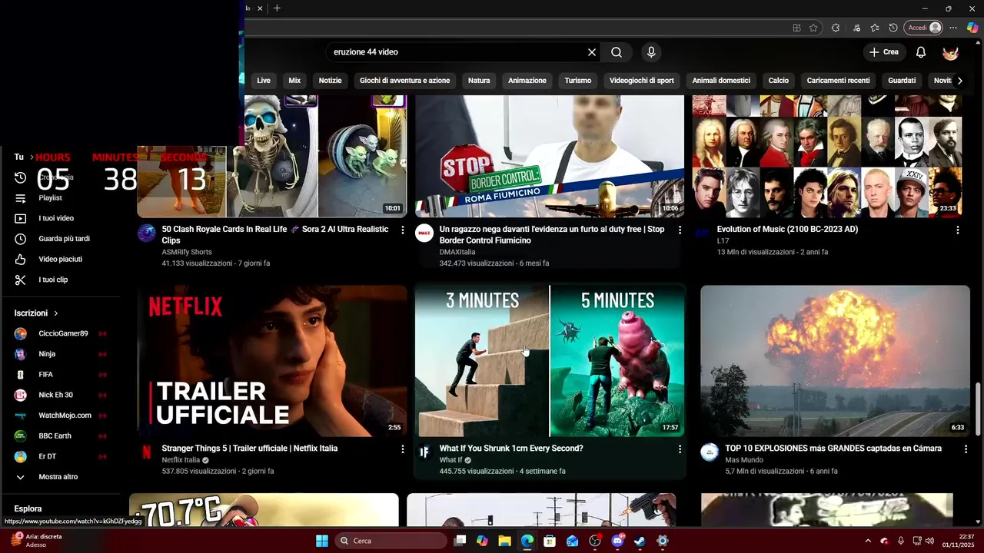Image resolution: width=984 pixels, height=553 pixels.
Task: Select the Live filter chip
Action: click(x=264, y=81)
